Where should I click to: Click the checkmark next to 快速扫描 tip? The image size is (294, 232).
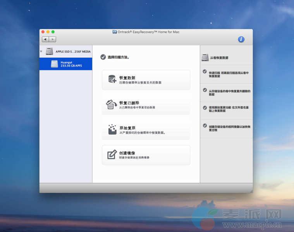tap(205, 72)
